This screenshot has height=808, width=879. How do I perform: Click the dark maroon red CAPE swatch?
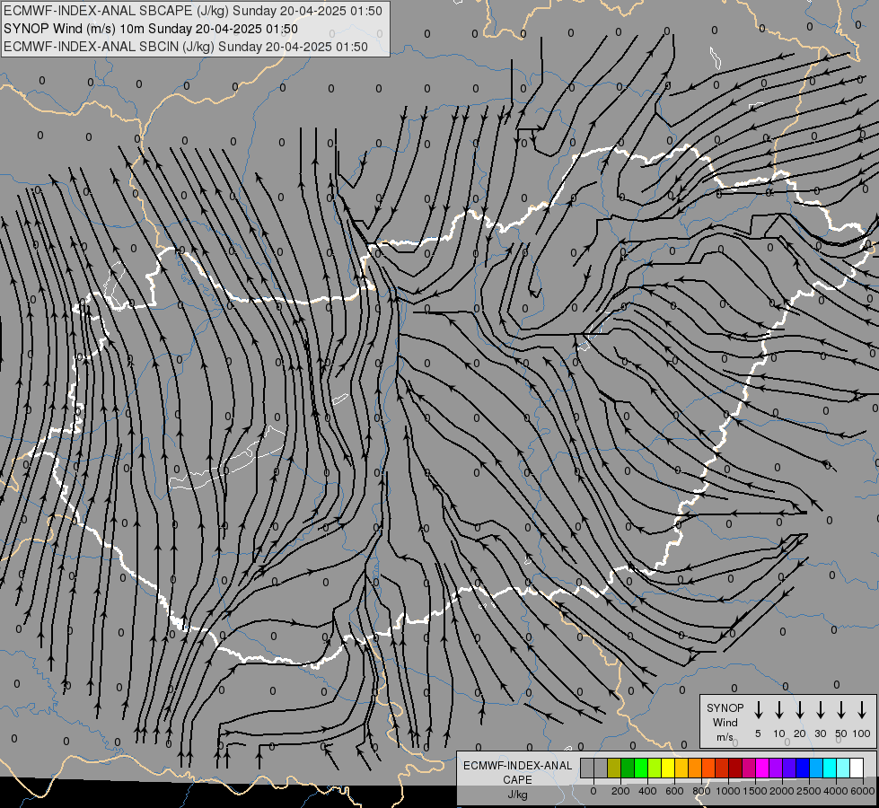point(736,768)
